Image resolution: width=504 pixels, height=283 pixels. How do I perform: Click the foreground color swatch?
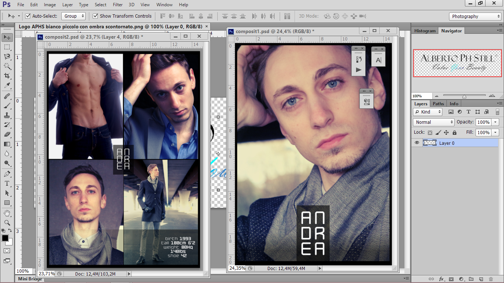[5, 238]
